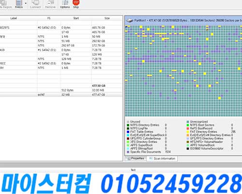Image resolution: width=242 pixels, height=194 pixels.
Task: Click the UFS/FFS Directory Entries legend entry
Action: (x=207, y=138)
